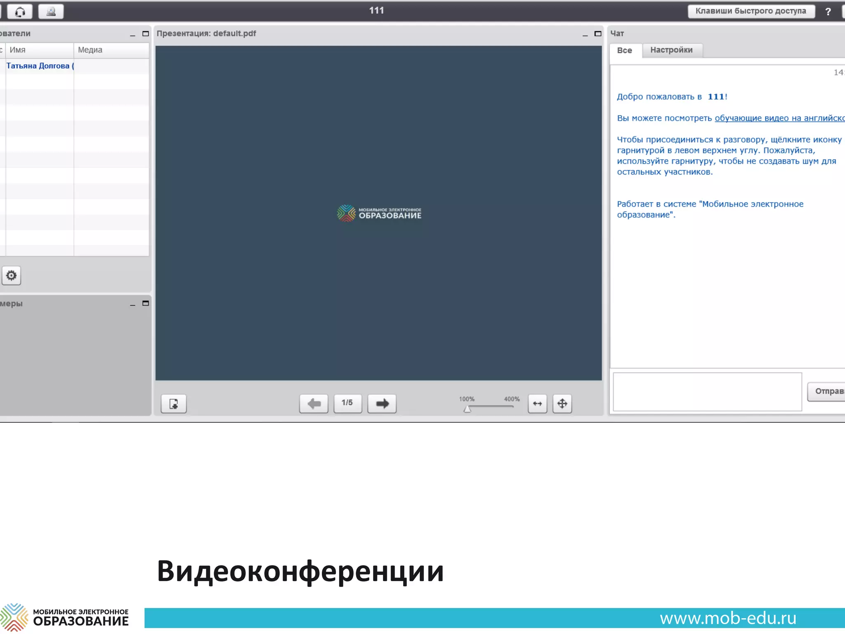Open the Настройки chat tab

coord(672,50)
